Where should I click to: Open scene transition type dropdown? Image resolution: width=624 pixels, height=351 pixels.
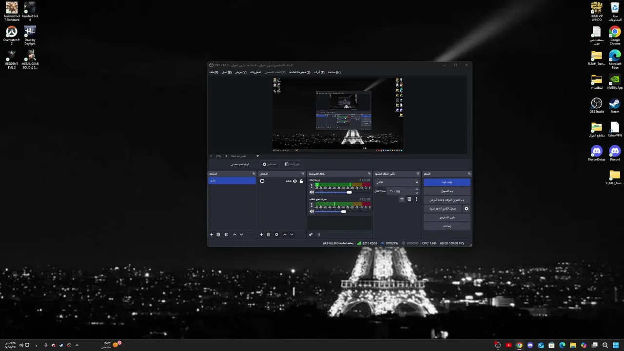pyautogui.click(x=397, y=182)
